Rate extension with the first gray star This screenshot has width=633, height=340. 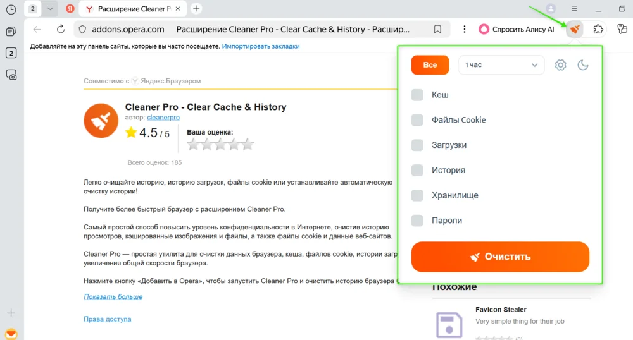pos(193,144)
